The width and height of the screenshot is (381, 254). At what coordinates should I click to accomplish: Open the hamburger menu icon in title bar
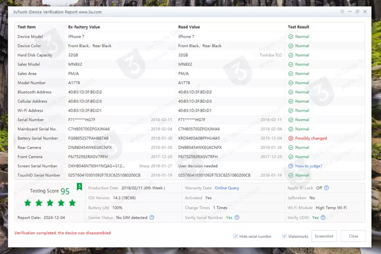pyautogui.click(x=342, y=11)
